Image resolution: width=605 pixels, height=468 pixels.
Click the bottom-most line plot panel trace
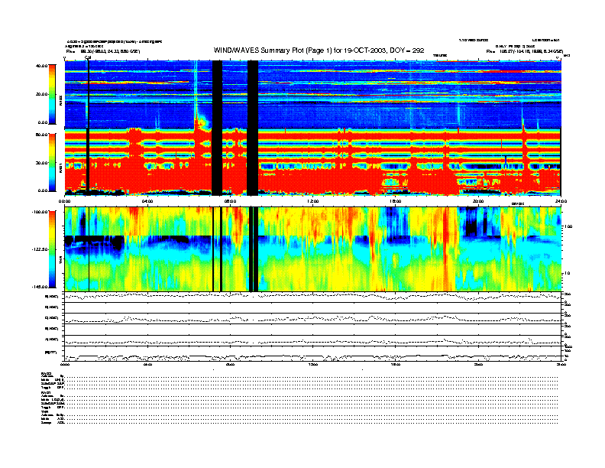tap(313, 356)
